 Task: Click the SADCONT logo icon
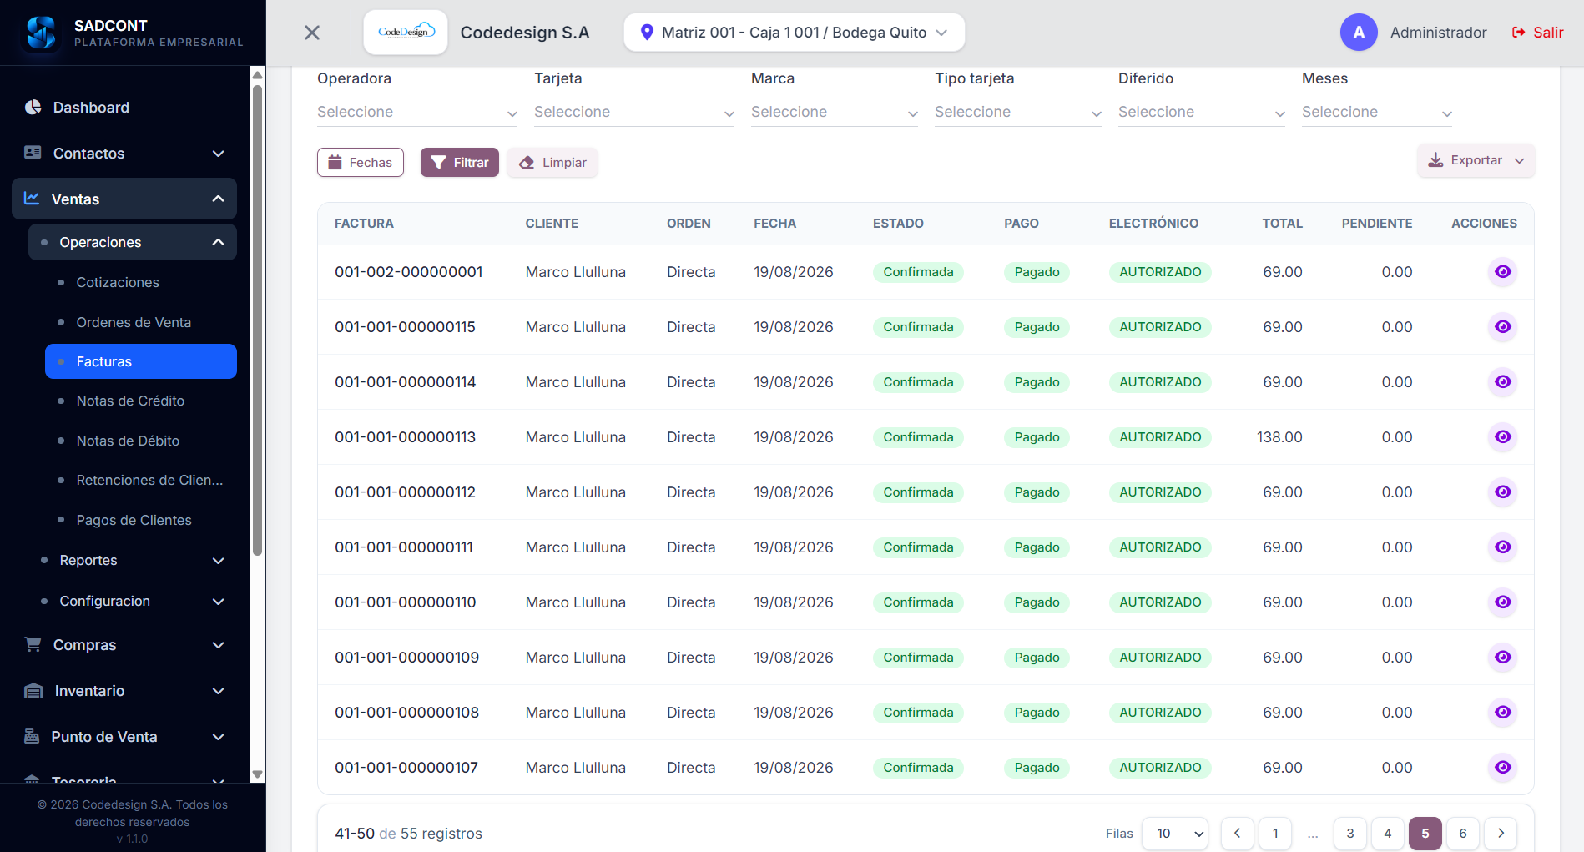click(x=41, y=33)
